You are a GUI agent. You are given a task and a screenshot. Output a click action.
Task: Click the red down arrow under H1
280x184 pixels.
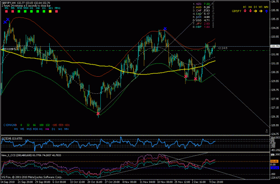(245, 11)
